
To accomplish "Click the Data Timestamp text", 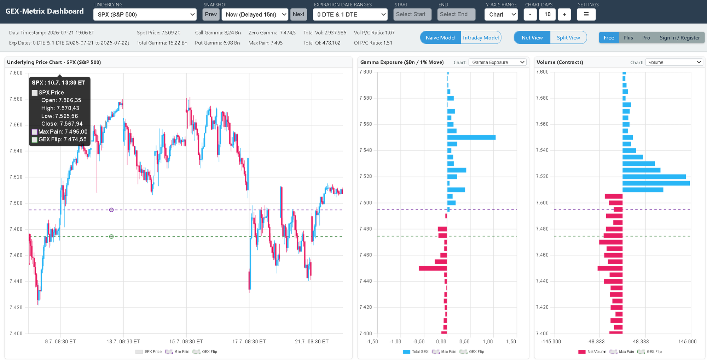I will (52, 33).
